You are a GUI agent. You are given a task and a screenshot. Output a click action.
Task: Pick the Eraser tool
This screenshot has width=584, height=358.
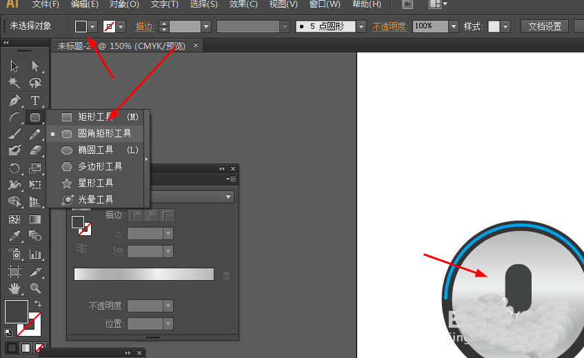pyautogui.click(x=35, y=150)
